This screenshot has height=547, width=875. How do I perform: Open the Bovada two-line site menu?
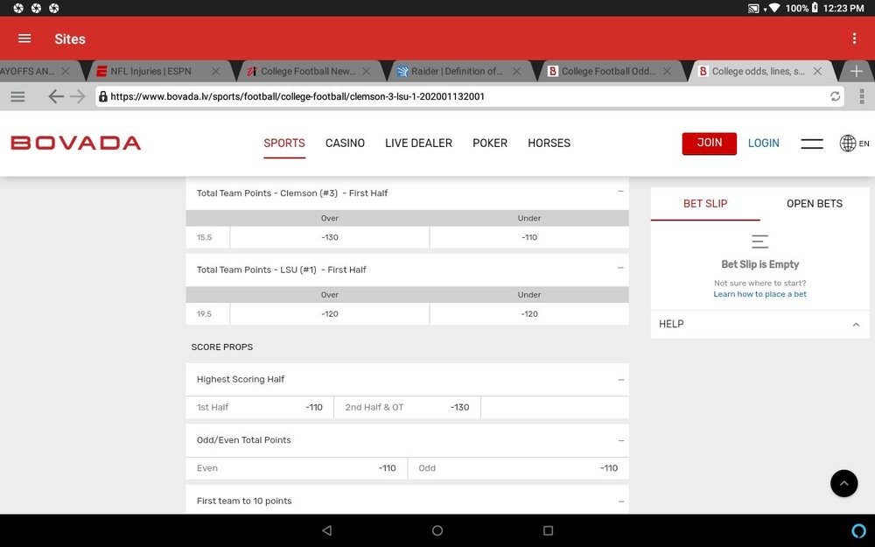tap(812, 144)
